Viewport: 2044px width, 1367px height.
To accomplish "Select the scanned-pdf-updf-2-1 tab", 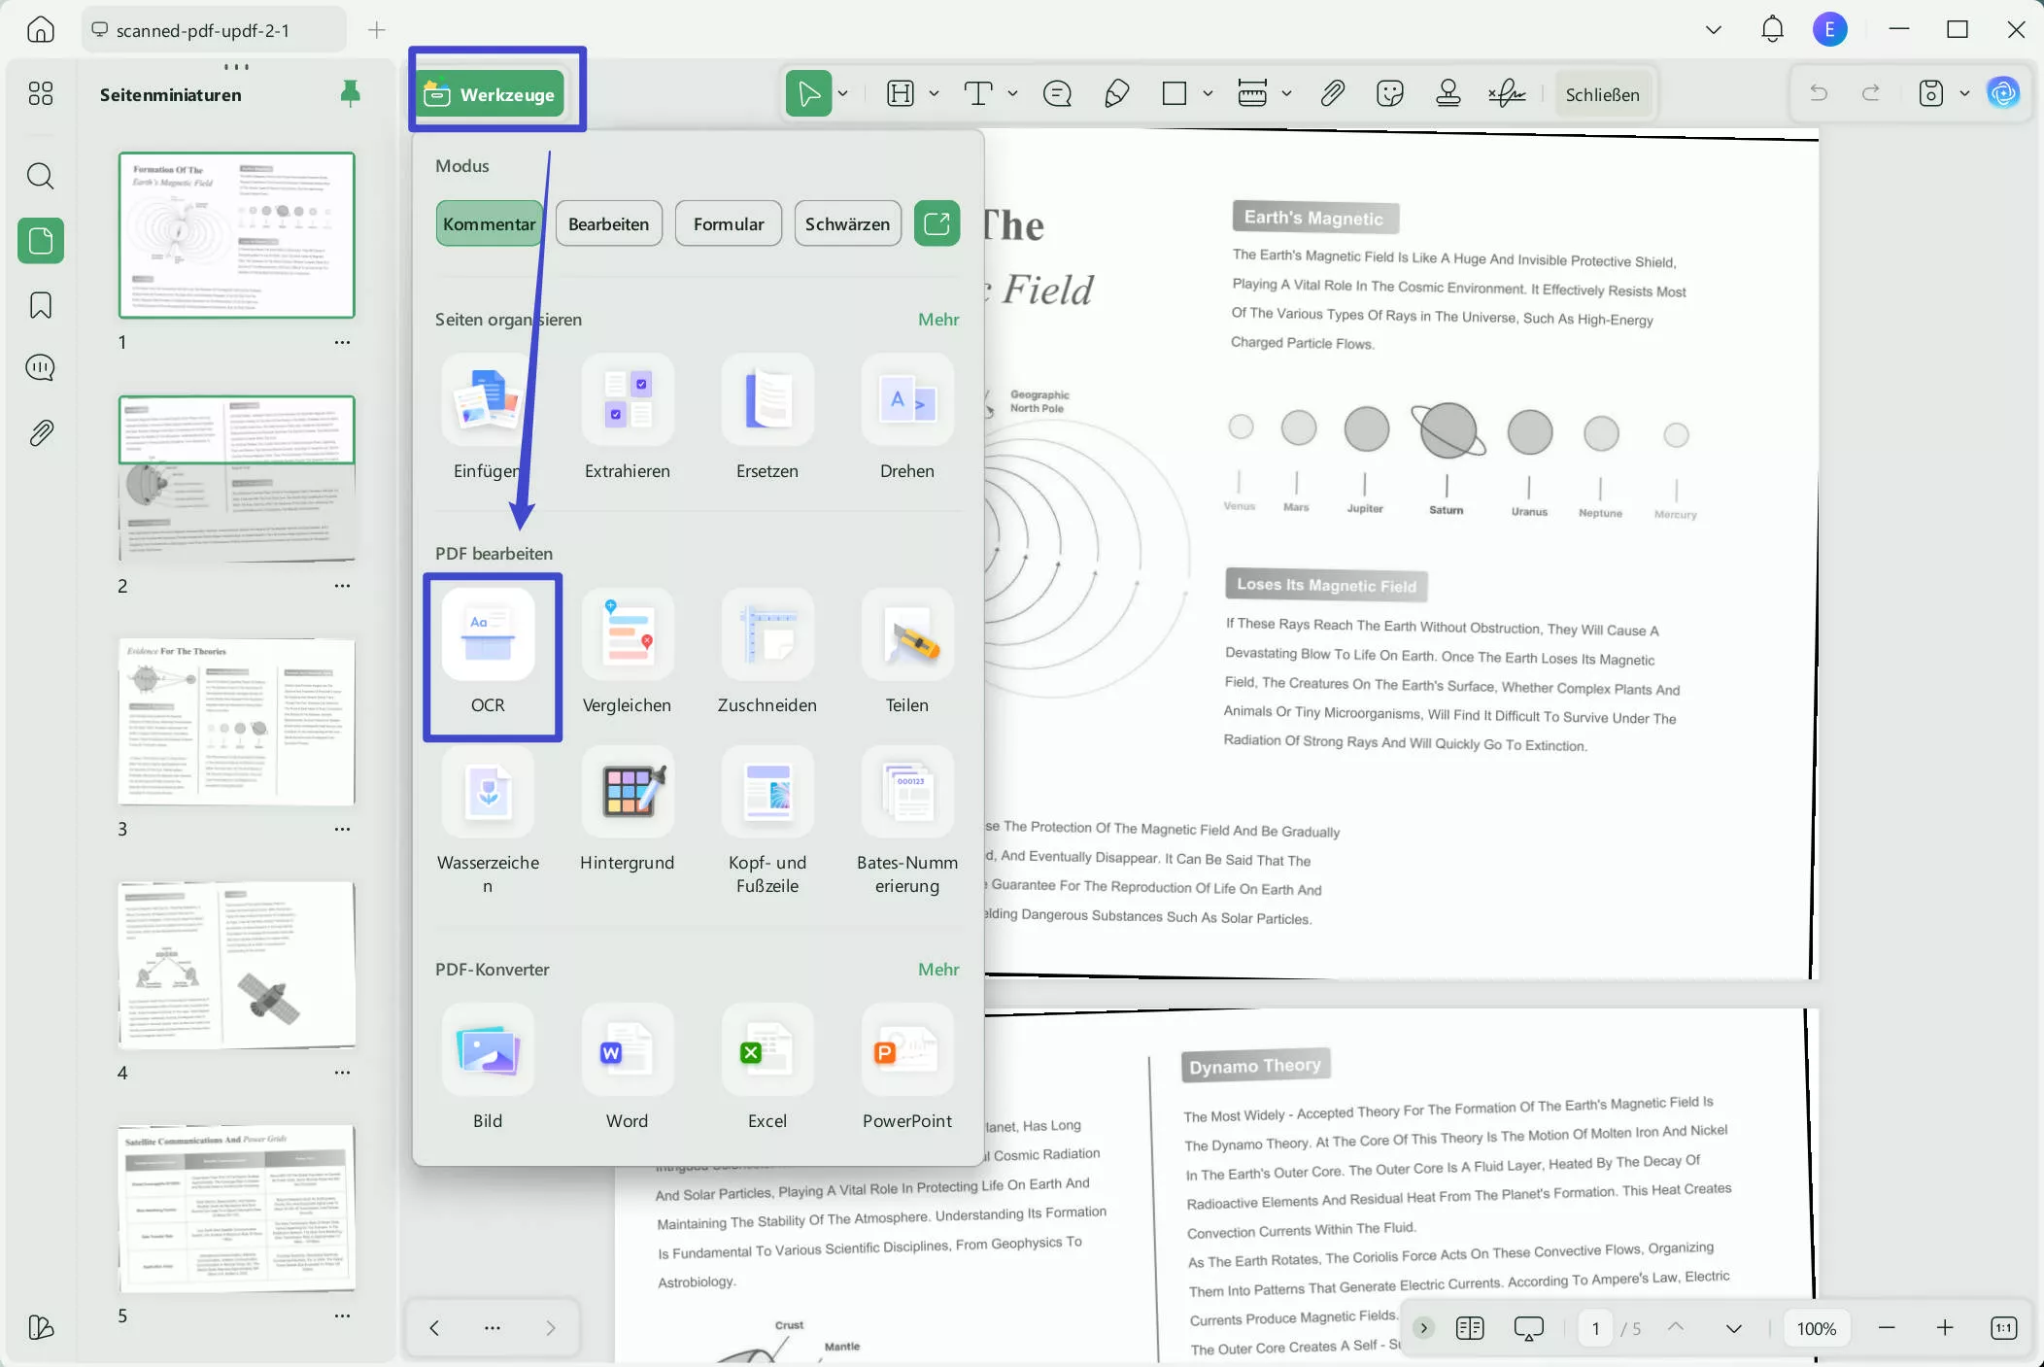I will [202, 30].
